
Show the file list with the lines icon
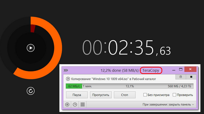pos(82,104)
